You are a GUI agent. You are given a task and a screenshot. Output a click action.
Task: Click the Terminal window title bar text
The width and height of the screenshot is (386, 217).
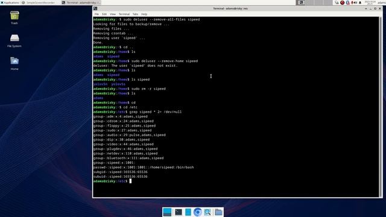230,8
